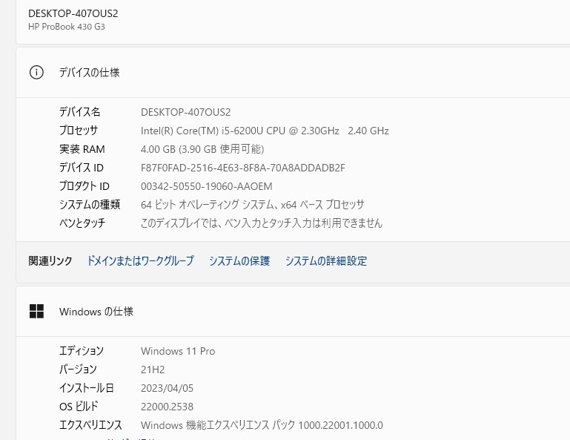
Task: Click the product ID 00342-50550-19060-AAOEM
Action: click(207, 186)
